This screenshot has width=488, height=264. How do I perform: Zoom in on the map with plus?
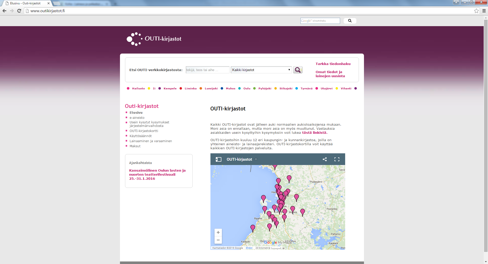(218, 232)
